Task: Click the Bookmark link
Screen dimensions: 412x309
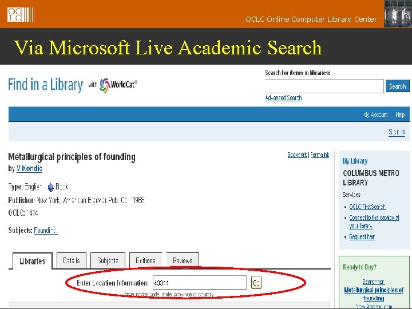Action: [297, 154]
